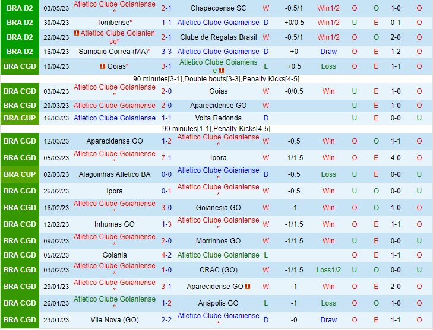Click the red card icon next to Aparecidense GO on 29/01/23
The width and height of the screenshot is (433, 330).
pyautogui.click(x=248, y=287)
